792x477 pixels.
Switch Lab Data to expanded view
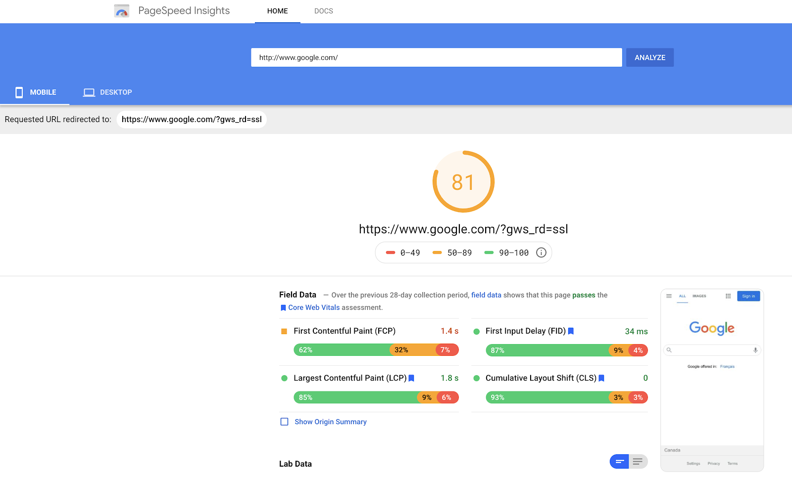tap(638, 462)
